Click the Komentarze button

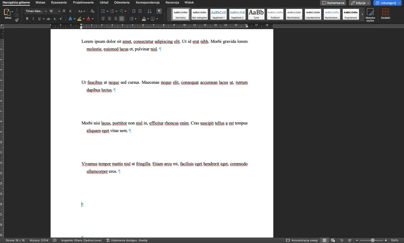click(333, 3)
